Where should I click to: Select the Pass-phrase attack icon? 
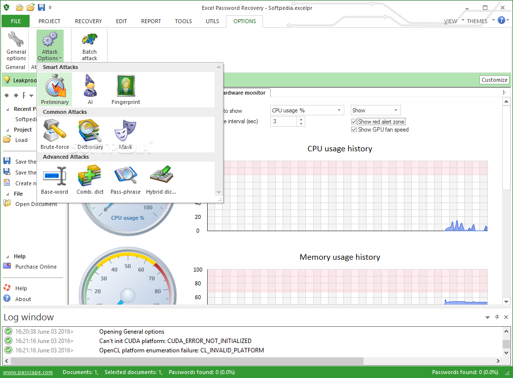[126, 175]
